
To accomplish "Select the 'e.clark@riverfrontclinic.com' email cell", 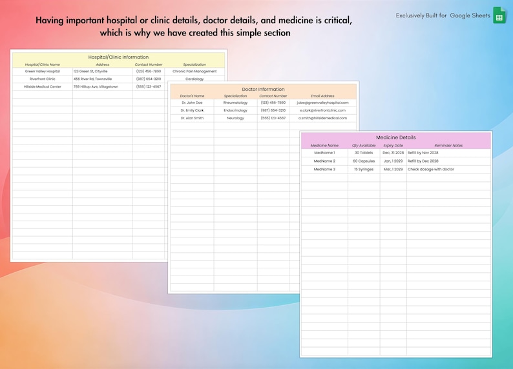I will [322, 110].
